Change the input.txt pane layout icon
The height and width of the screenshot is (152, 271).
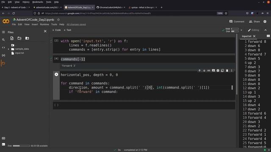click(268, 36)
